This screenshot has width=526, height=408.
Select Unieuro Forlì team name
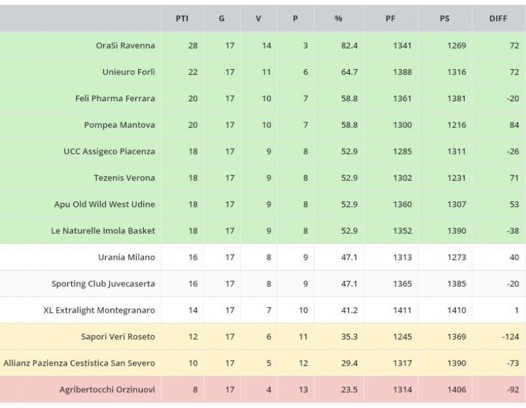128,72
